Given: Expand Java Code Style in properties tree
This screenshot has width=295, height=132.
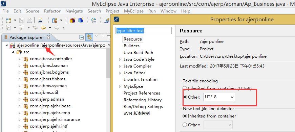Looking at the screenshot, I should (120, 59).
